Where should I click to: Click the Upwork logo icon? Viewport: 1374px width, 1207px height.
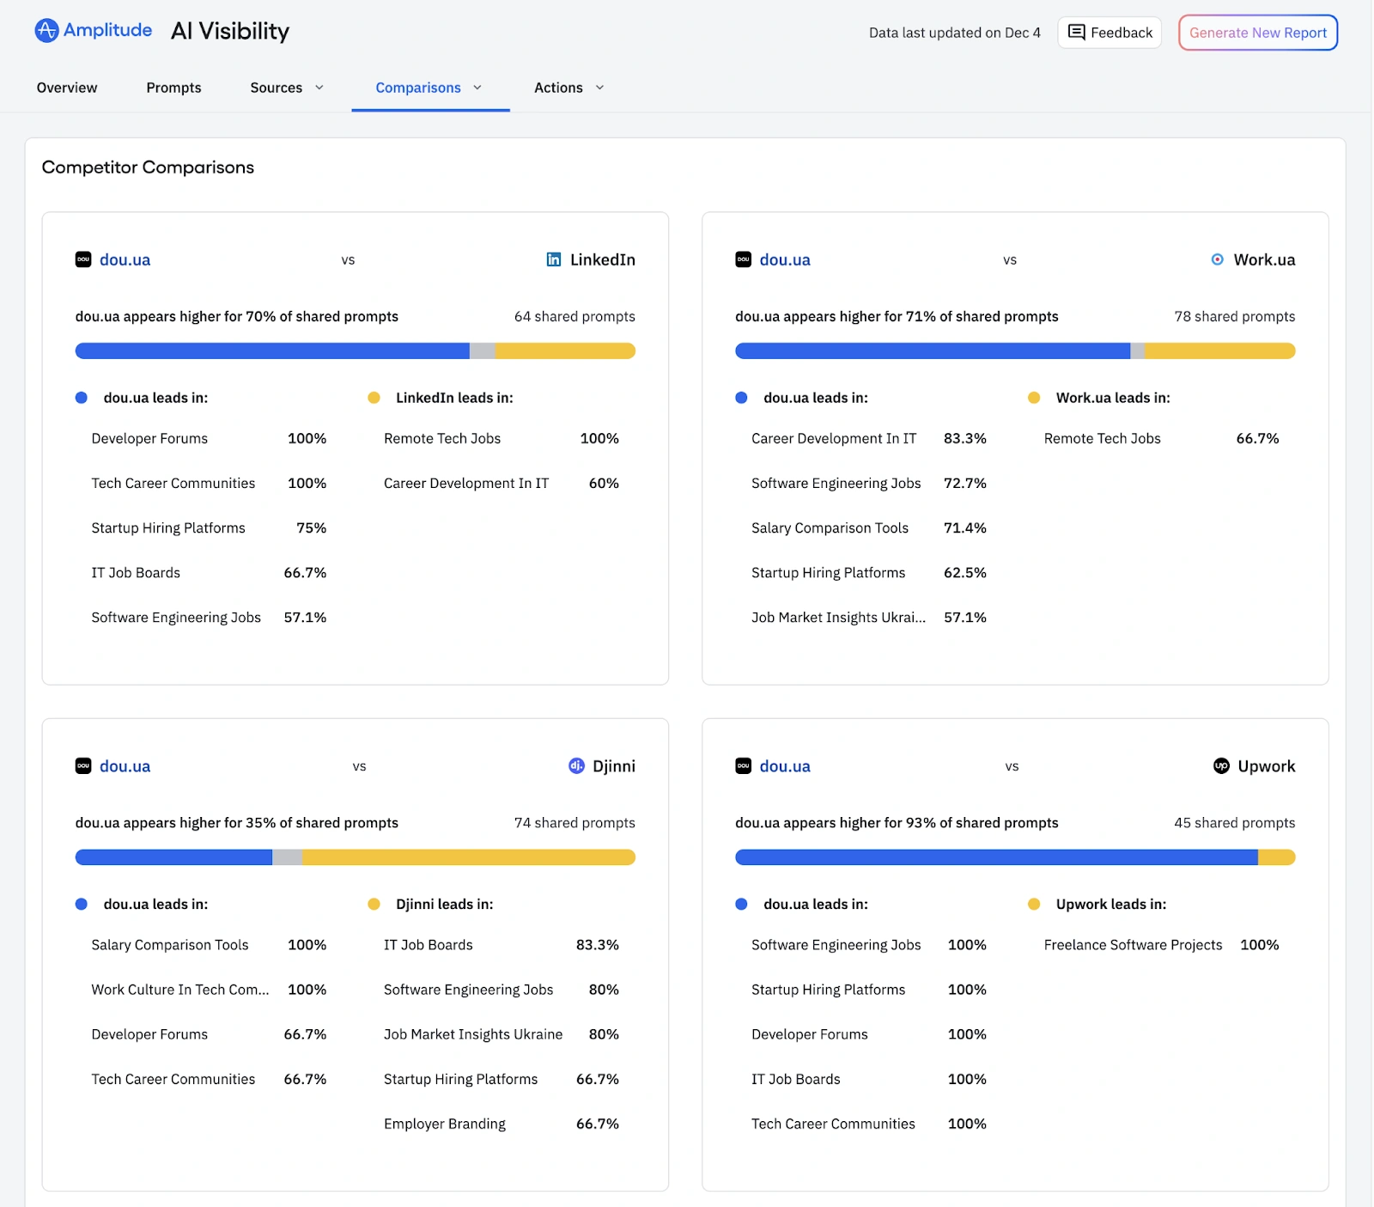tap(1220, 765)
